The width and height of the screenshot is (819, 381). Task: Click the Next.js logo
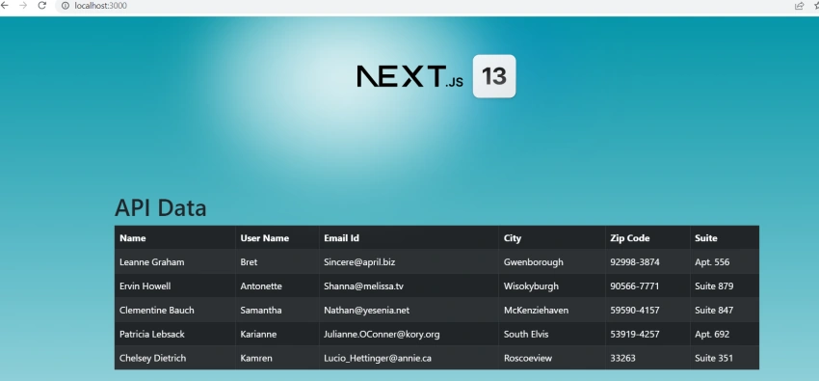410,76
